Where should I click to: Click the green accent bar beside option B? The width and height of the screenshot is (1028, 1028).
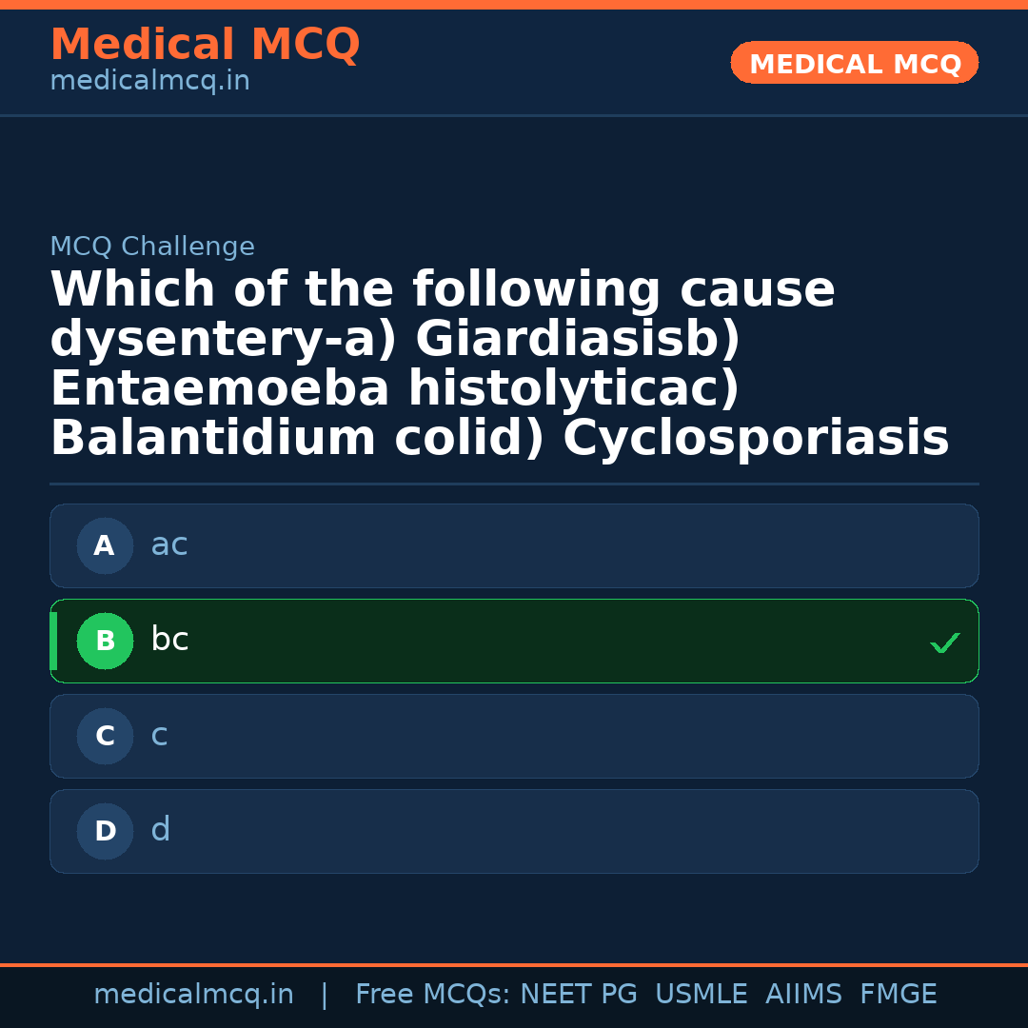(x=53, y=641)
